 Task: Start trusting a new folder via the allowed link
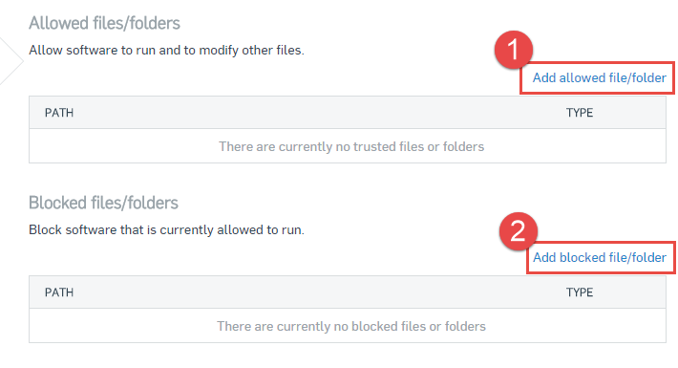coord(599,78)
